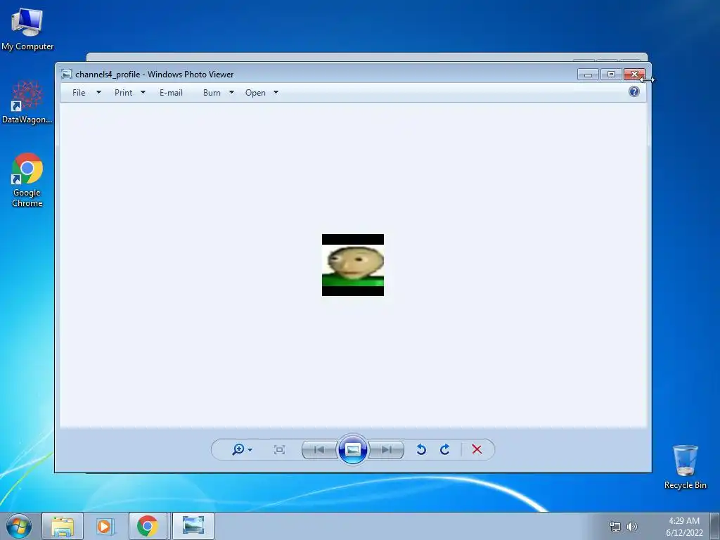Click the Actual size button

click(x=279, y=449)
